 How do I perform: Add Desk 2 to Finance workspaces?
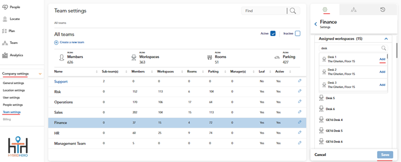[382, 72]
